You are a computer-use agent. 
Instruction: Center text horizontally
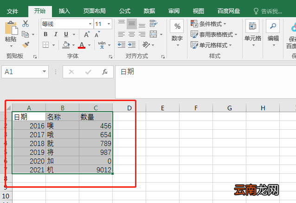click(x=132, y=34)
